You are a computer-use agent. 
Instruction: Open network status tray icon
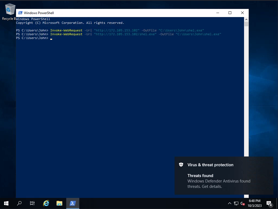236,203
